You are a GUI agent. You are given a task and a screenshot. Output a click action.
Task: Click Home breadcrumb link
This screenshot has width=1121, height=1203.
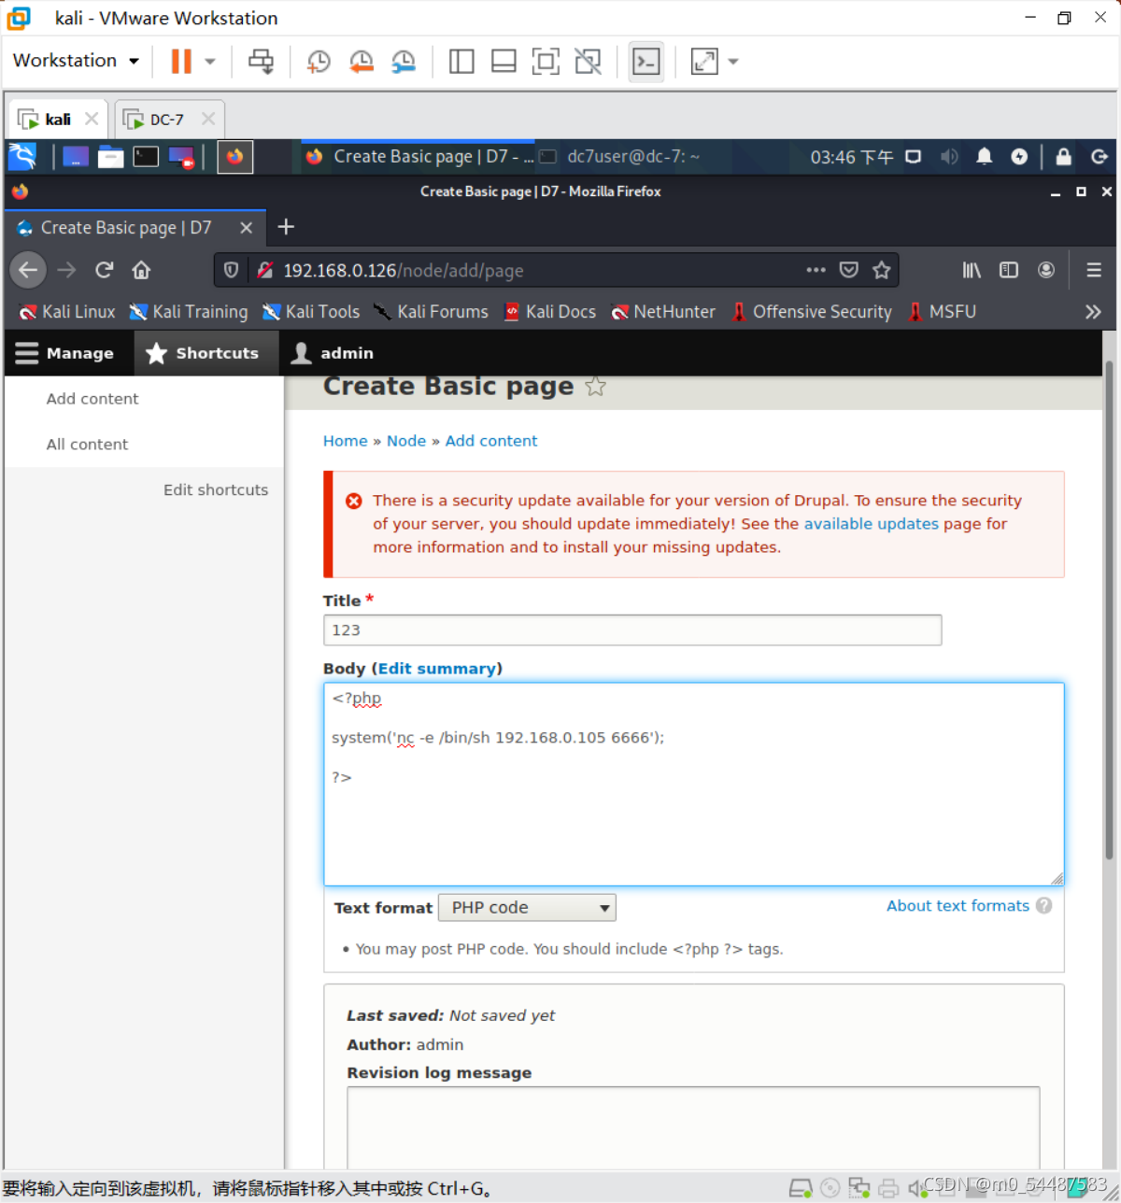[x=346, y=441]
